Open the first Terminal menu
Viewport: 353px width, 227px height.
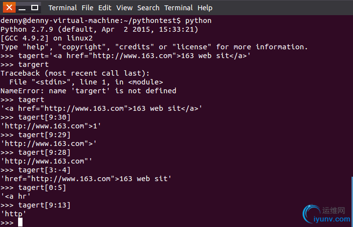click(63, 8)
